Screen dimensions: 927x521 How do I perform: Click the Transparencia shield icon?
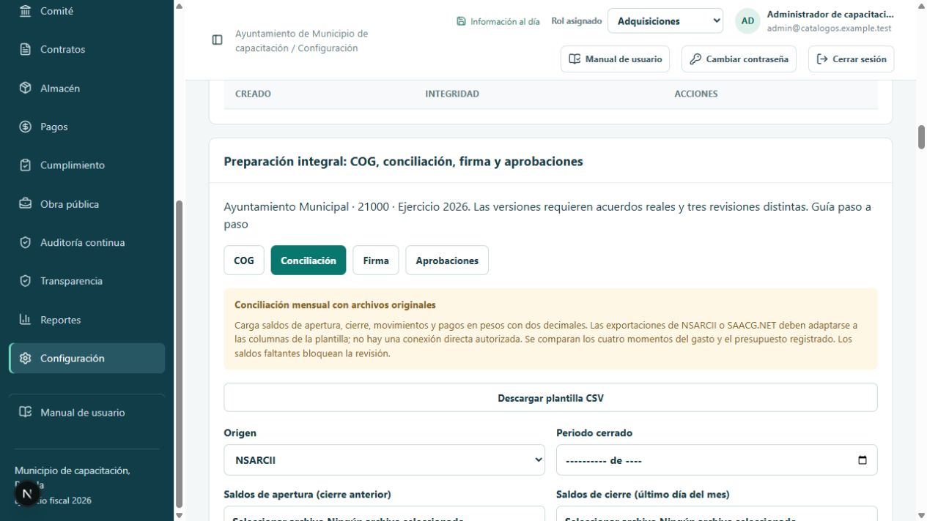point(26,281)
